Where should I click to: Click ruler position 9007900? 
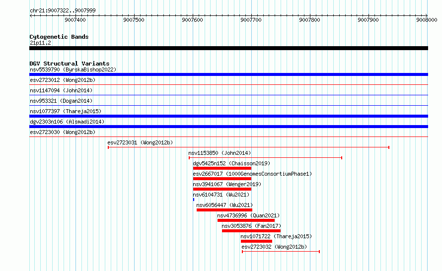pyautogui.click(x=368, y=20)
